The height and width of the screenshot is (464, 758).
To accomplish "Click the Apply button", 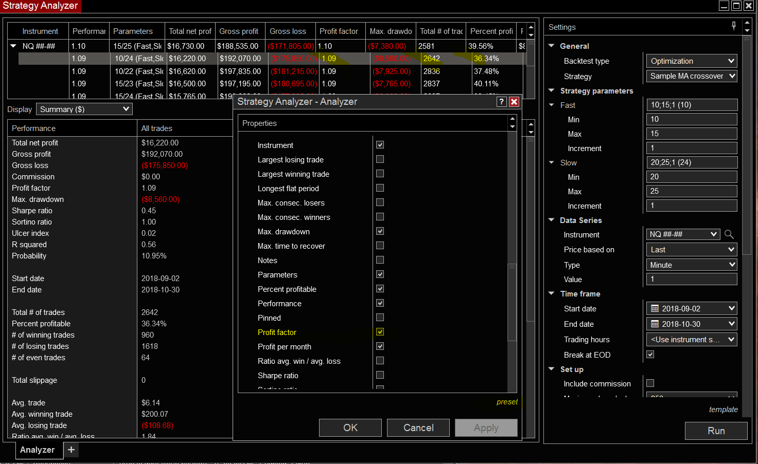I will [486, 428].
